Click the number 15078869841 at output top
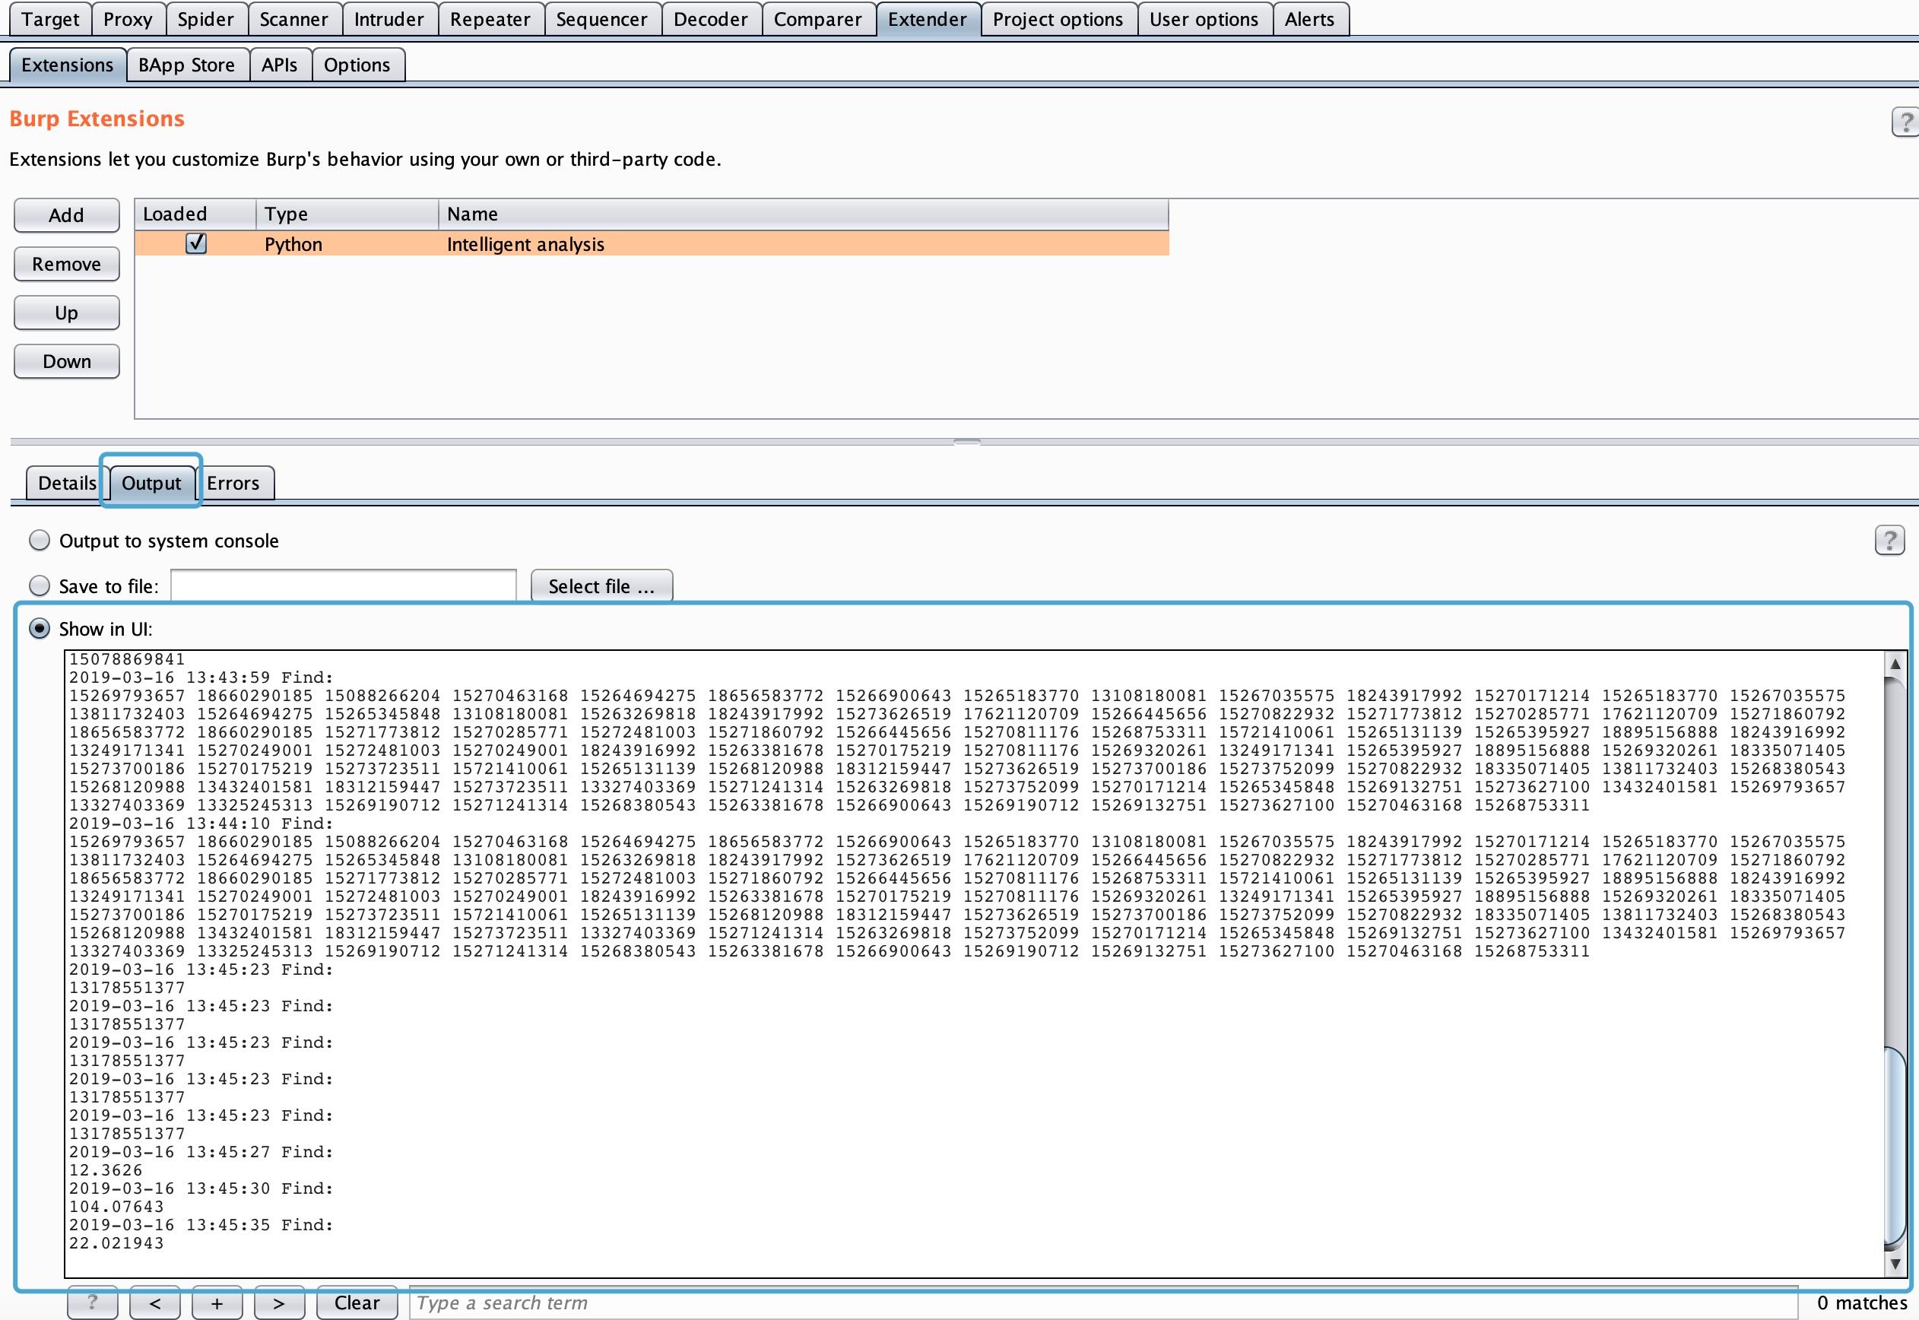This screenshot has height=1320, width=1919. 127,659
